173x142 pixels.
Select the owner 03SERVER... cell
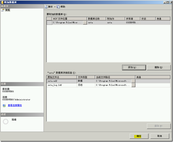point(133,23)
